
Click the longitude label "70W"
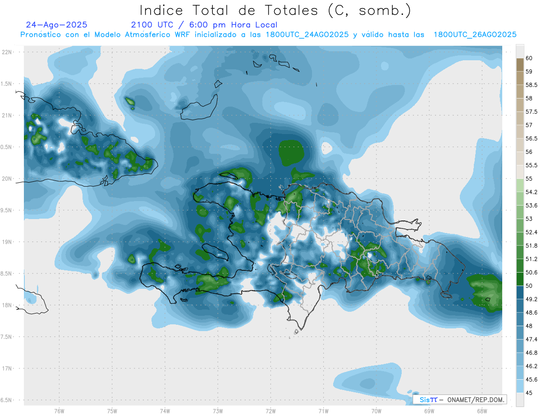pyautogui.click(x=376, y=411)
